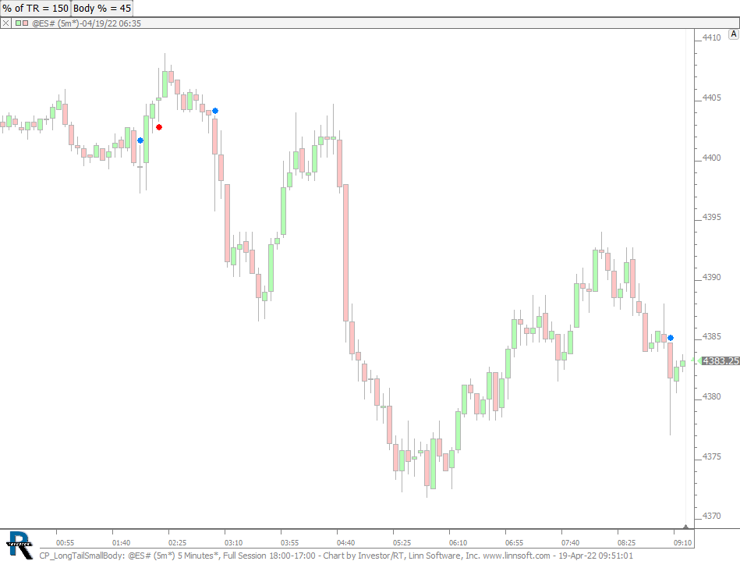Click the 08:25 time axis label
This screenshot has height=561, width=740.
coord(627,543)
